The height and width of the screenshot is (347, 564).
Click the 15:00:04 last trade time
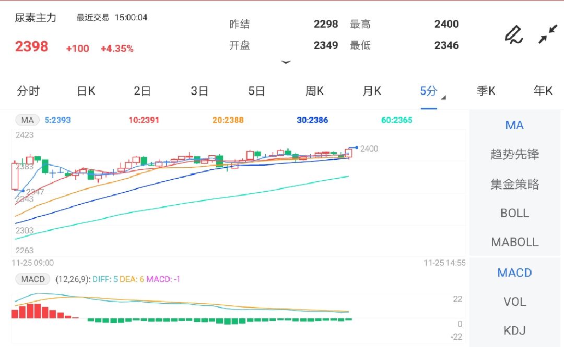[131, 18]
